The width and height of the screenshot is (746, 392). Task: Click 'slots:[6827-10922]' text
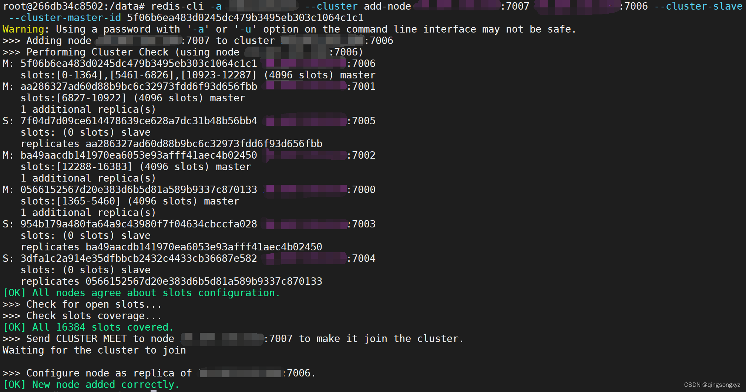74,98
